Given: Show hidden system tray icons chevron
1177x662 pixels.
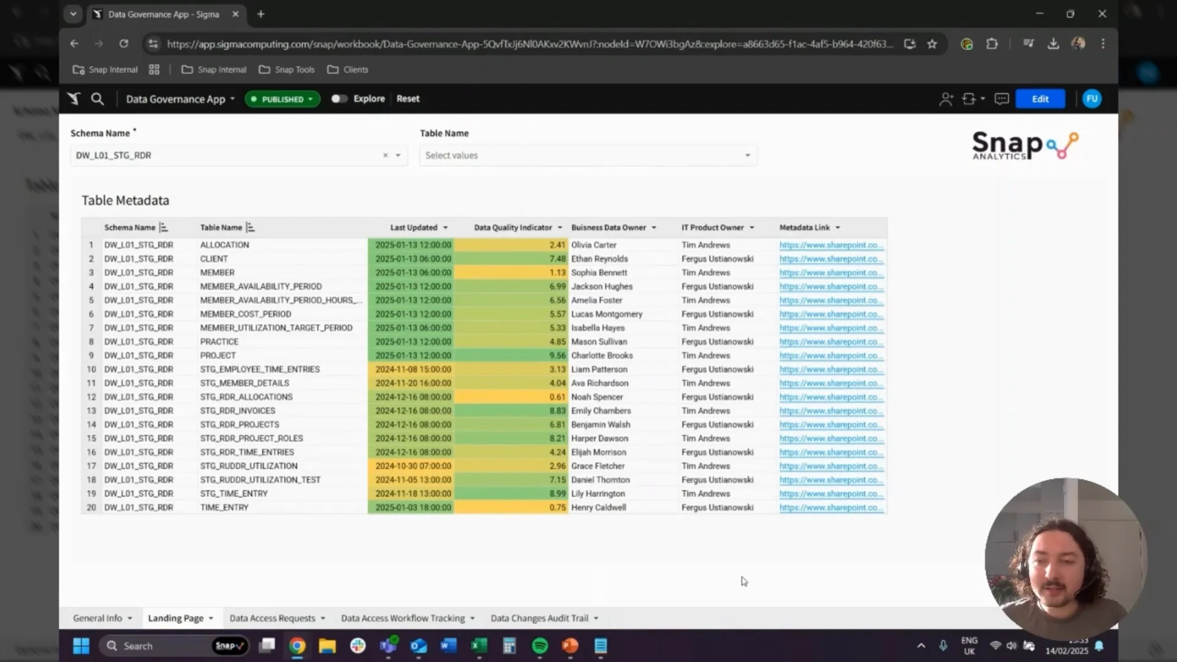Looking at the screenshot, I should tap(921, 645).
